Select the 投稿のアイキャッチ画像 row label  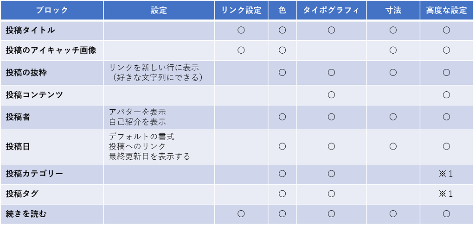(51, 50)
